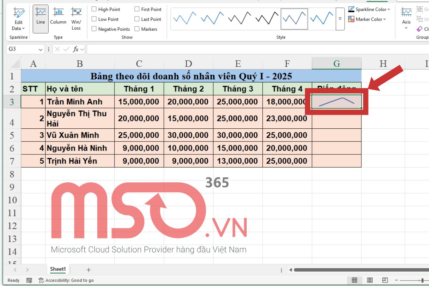This screenshot has height=286, width=429.
Task: Expand the Name Box dropdown arrow
Action: (x=40, y=49)
